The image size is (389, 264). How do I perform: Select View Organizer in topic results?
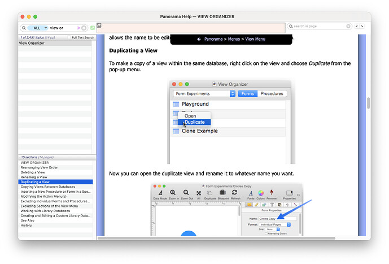pos(32,43)
